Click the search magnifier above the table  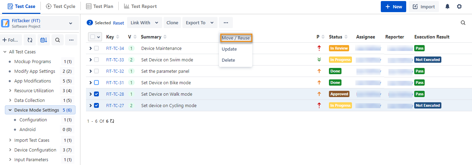[463, 23]
